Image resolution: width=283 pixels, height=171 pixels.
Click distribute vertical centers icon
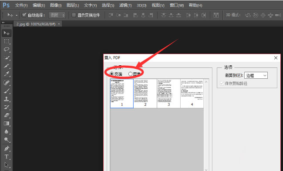171,15
